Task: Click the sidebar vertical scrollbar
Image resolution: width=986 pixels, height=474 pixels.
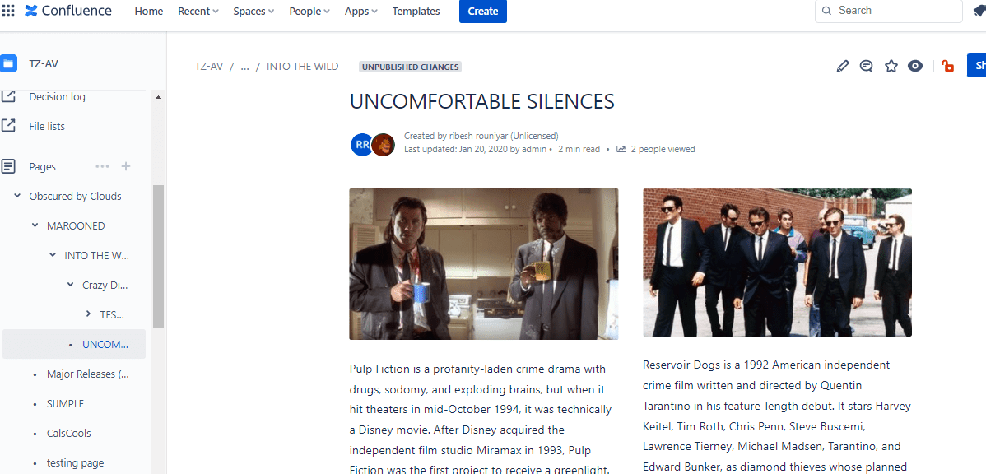Action: click(158, 255)
